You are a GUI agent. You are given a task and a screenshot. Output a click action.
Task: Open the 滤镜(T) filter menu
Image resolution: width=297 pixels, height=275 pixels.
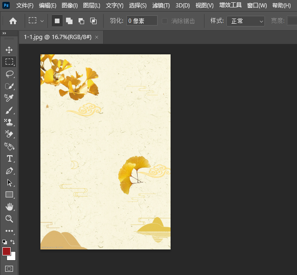161,6
